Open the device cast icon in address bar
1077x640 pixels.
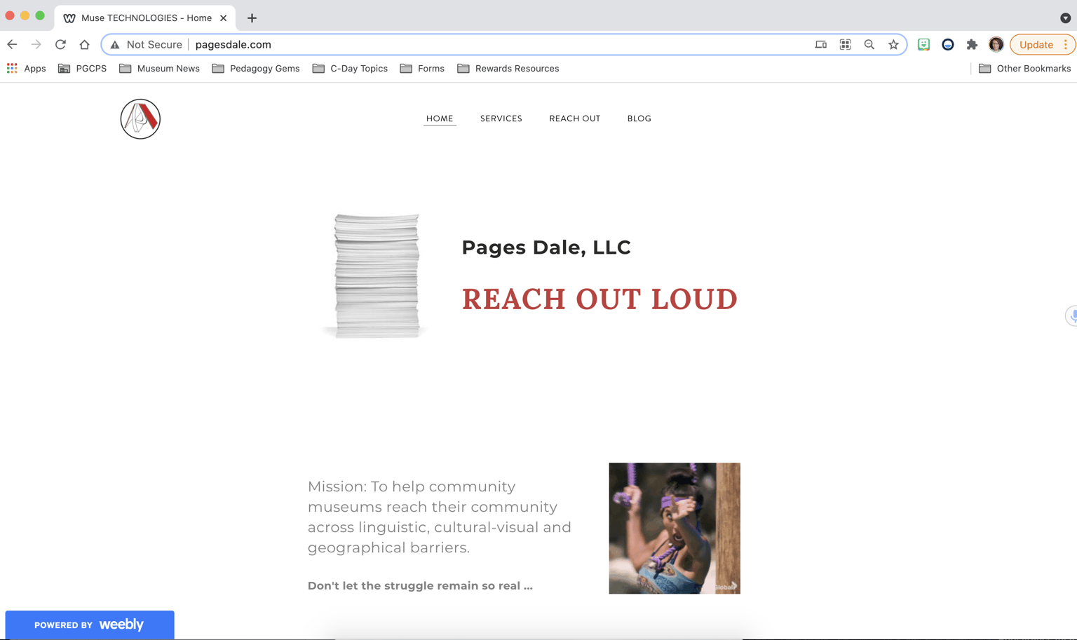click(x=821, y=44)
